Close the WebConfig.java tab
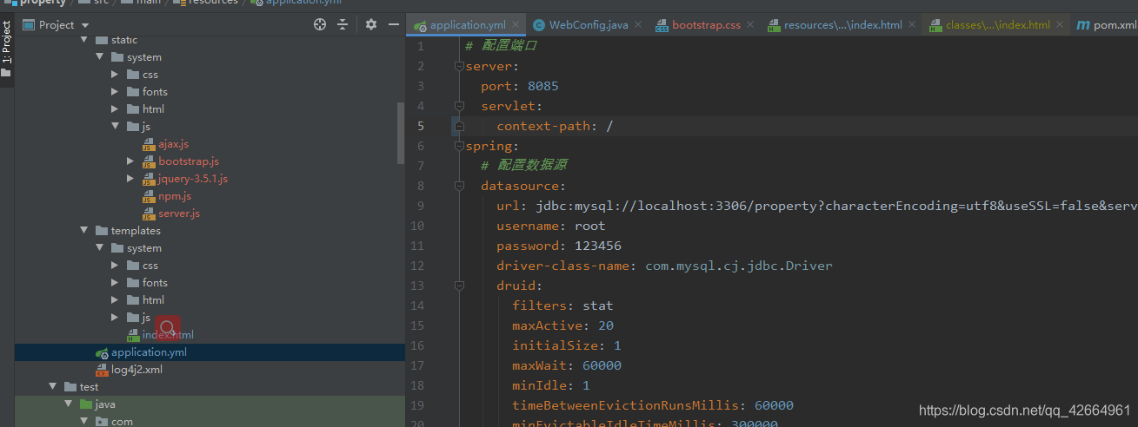Screen dimensions: 1138x427 point(637,25)
